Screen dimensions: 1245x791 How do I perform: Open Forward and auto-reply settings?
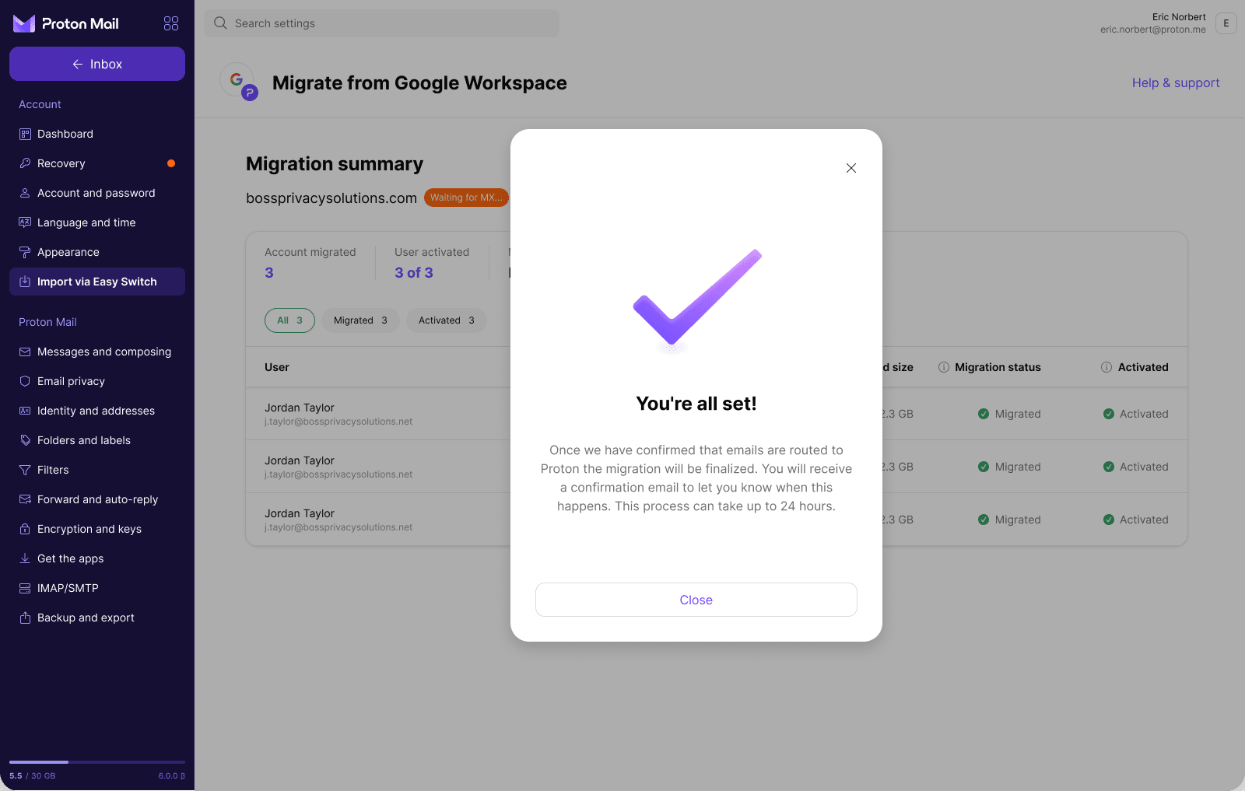tap(97, 499)
